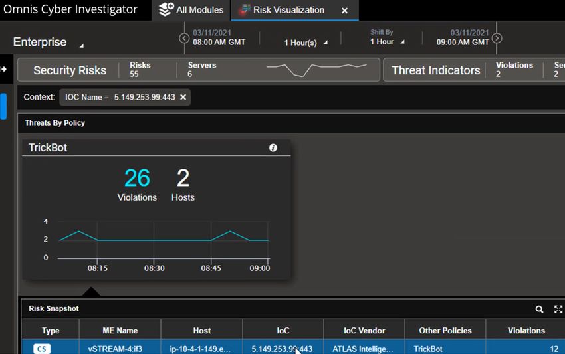
Task: Click the Risk Visualization tab icon
Action: [245, 9]
